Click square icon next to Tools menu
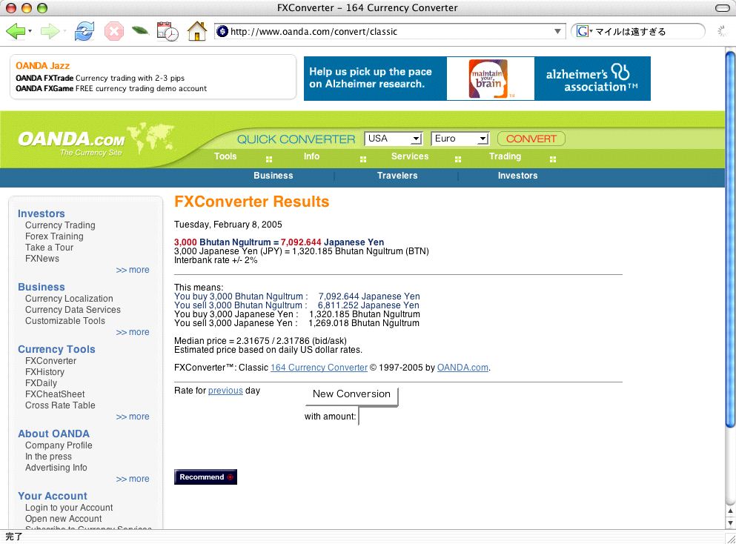The image size is (736, 544). 269,159
